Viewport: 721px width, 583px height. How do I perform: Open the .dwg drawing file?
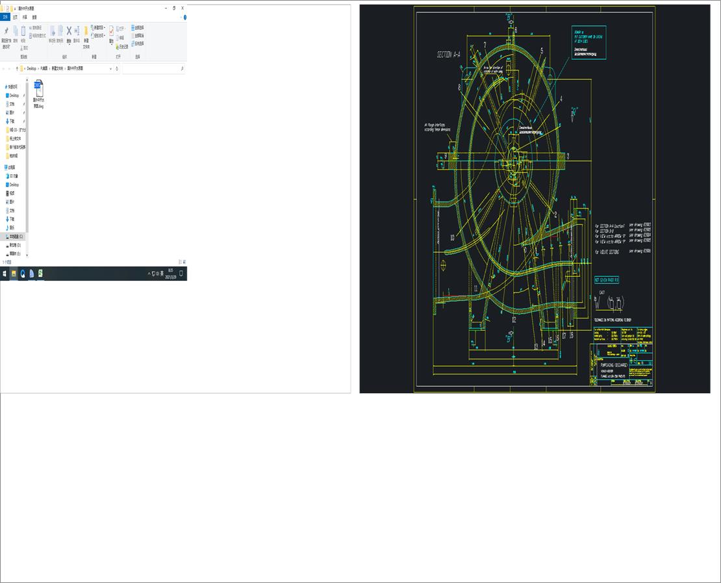38,89
